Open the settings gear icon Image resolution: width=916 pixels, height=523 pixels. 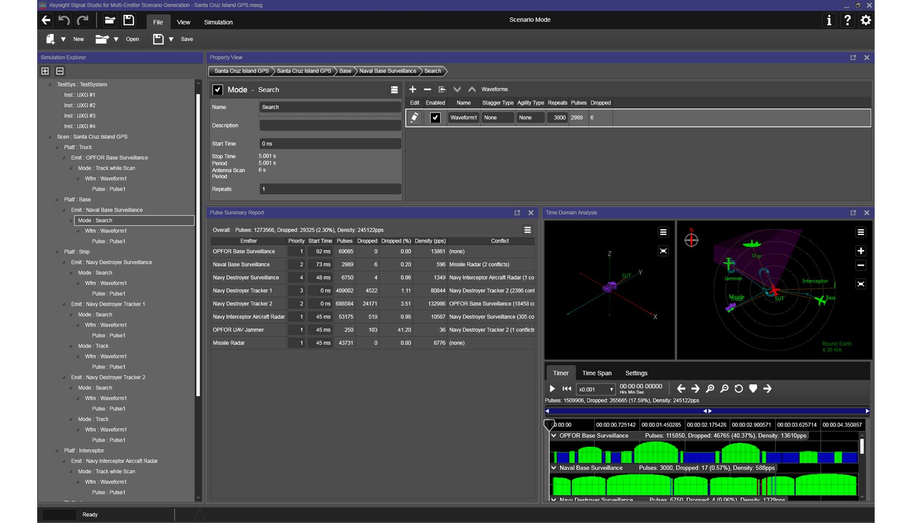866,20
